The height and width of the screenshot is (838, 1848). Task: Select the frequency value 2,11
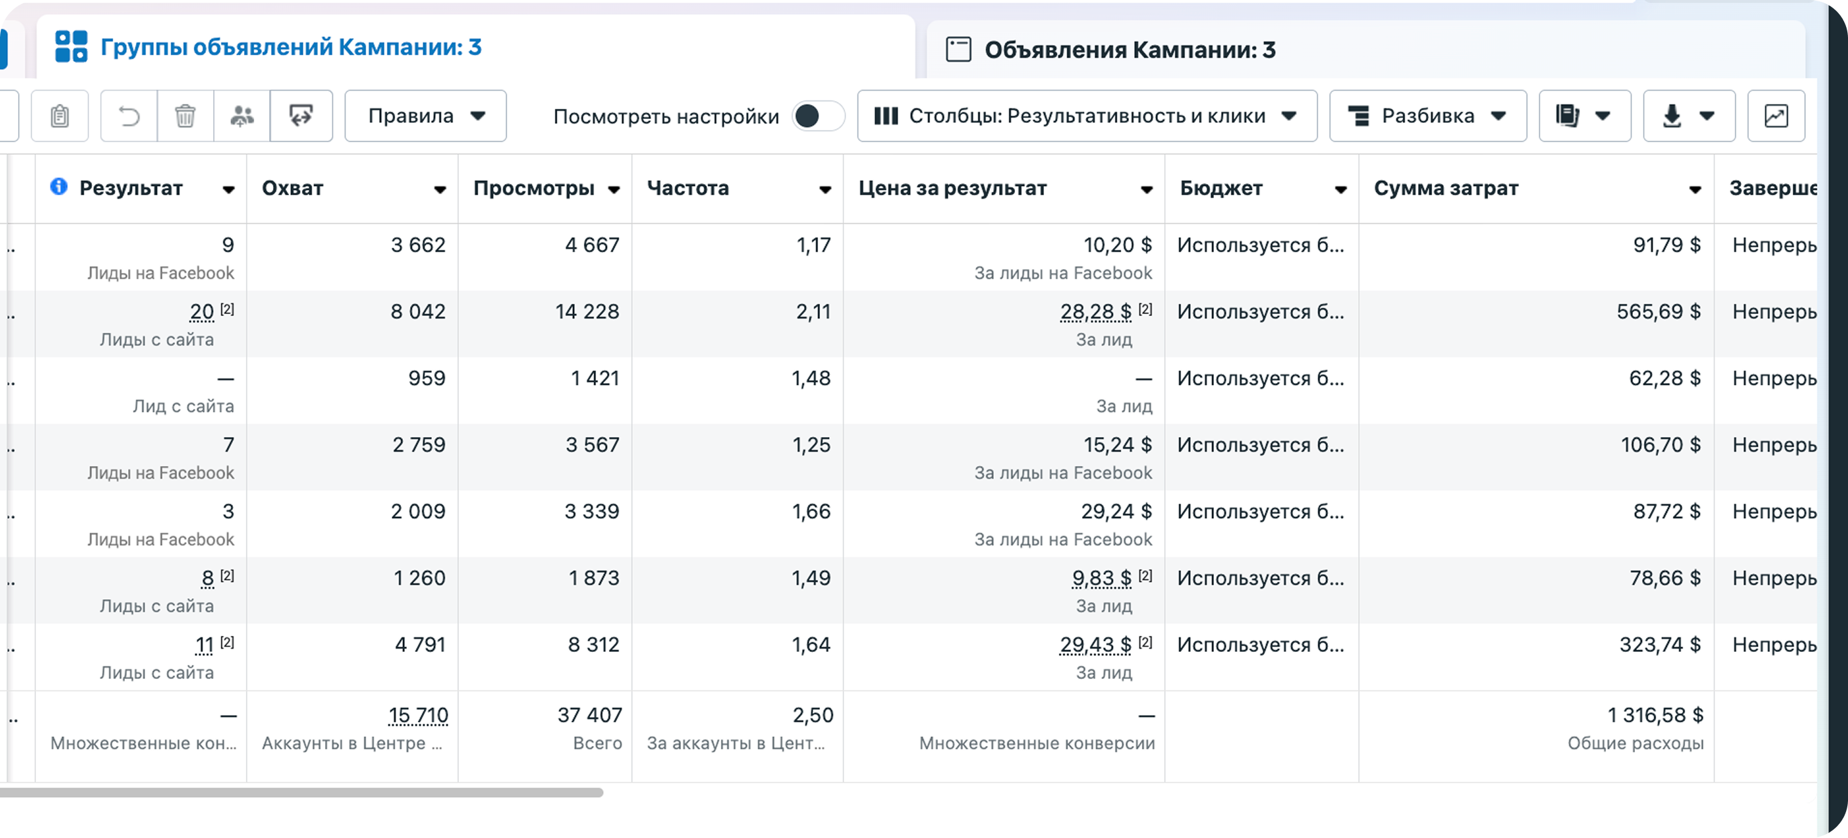(814, 312)
